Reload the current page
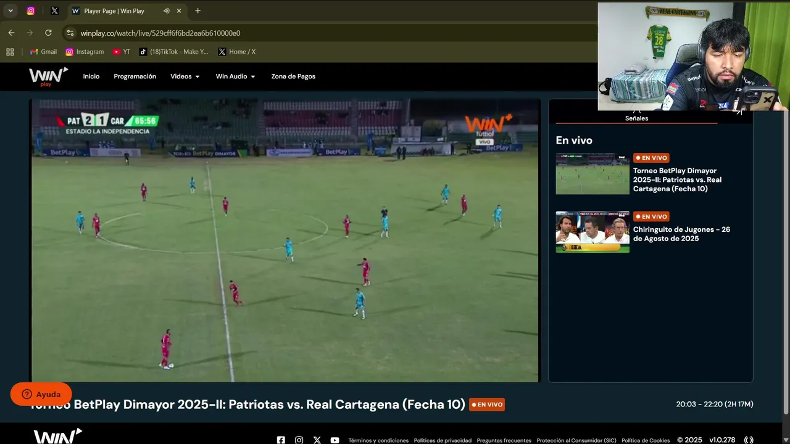 [x=48, y=33]
